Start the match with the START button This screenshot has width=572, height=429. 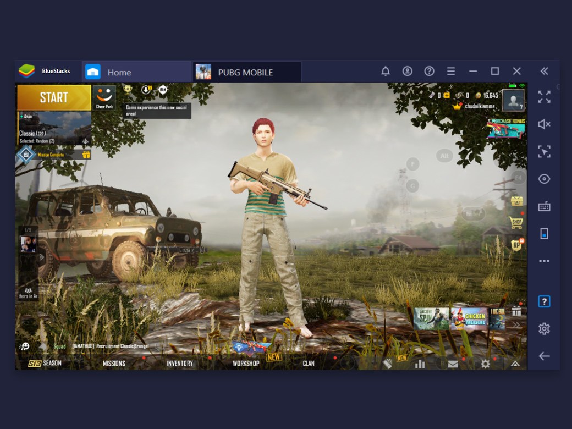54,97
